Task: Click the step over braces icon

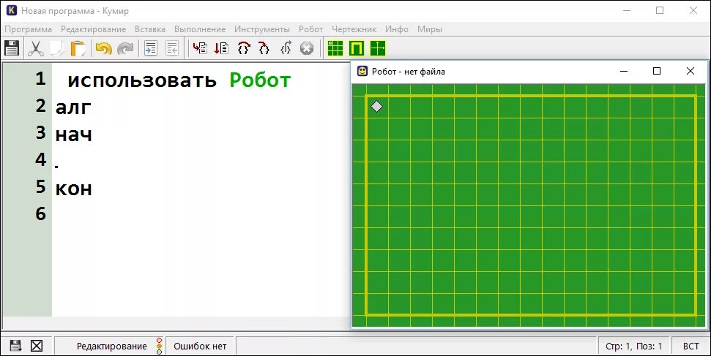Action: 244,48
